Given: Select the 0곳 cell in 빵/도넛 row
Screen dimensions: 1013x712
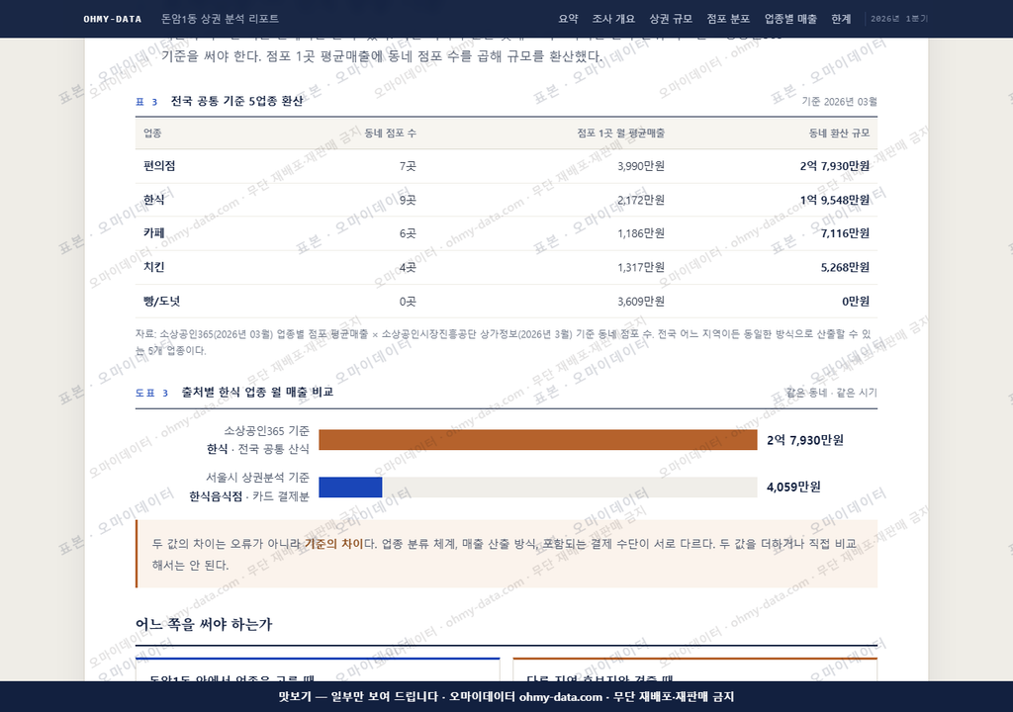Looking at the screenshot, I should (x=408, y=302).
